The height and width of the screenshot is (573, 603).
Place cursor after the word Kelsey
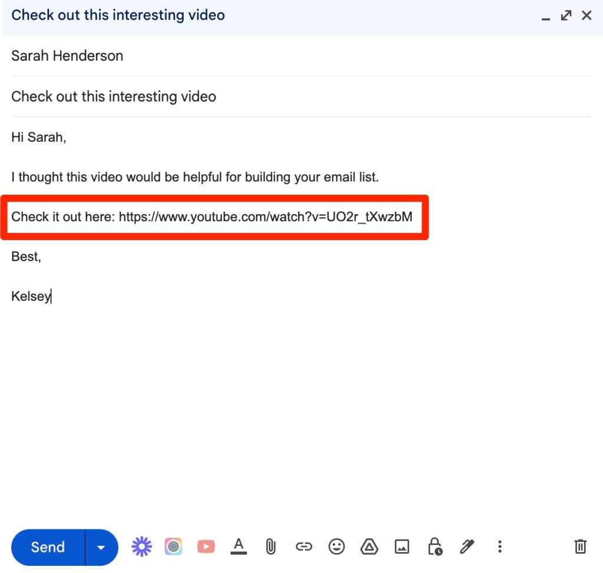[51, 296]
